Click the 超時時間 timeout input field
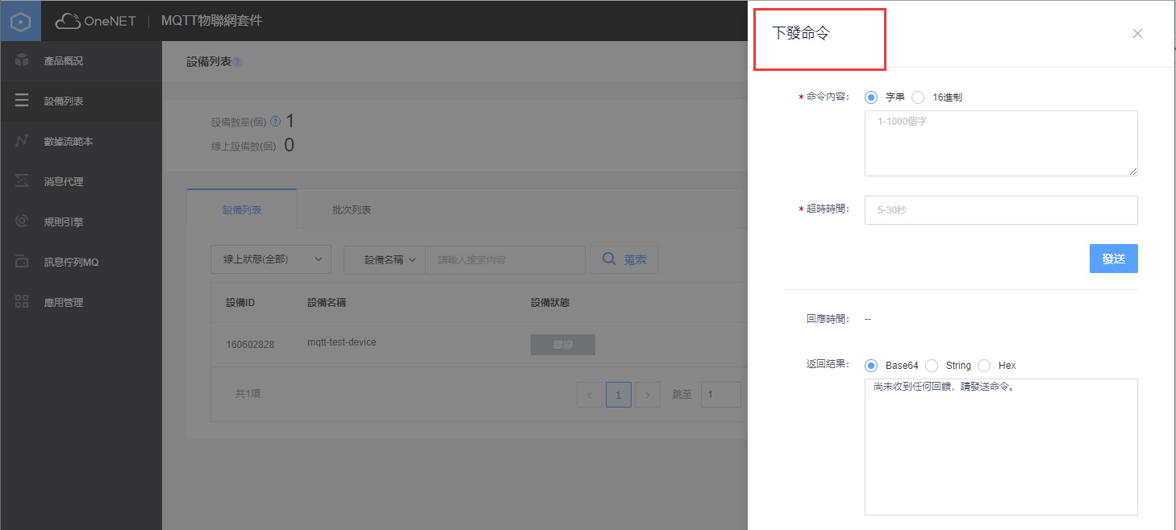The image size is (1176, 530). coord(1001,210)
